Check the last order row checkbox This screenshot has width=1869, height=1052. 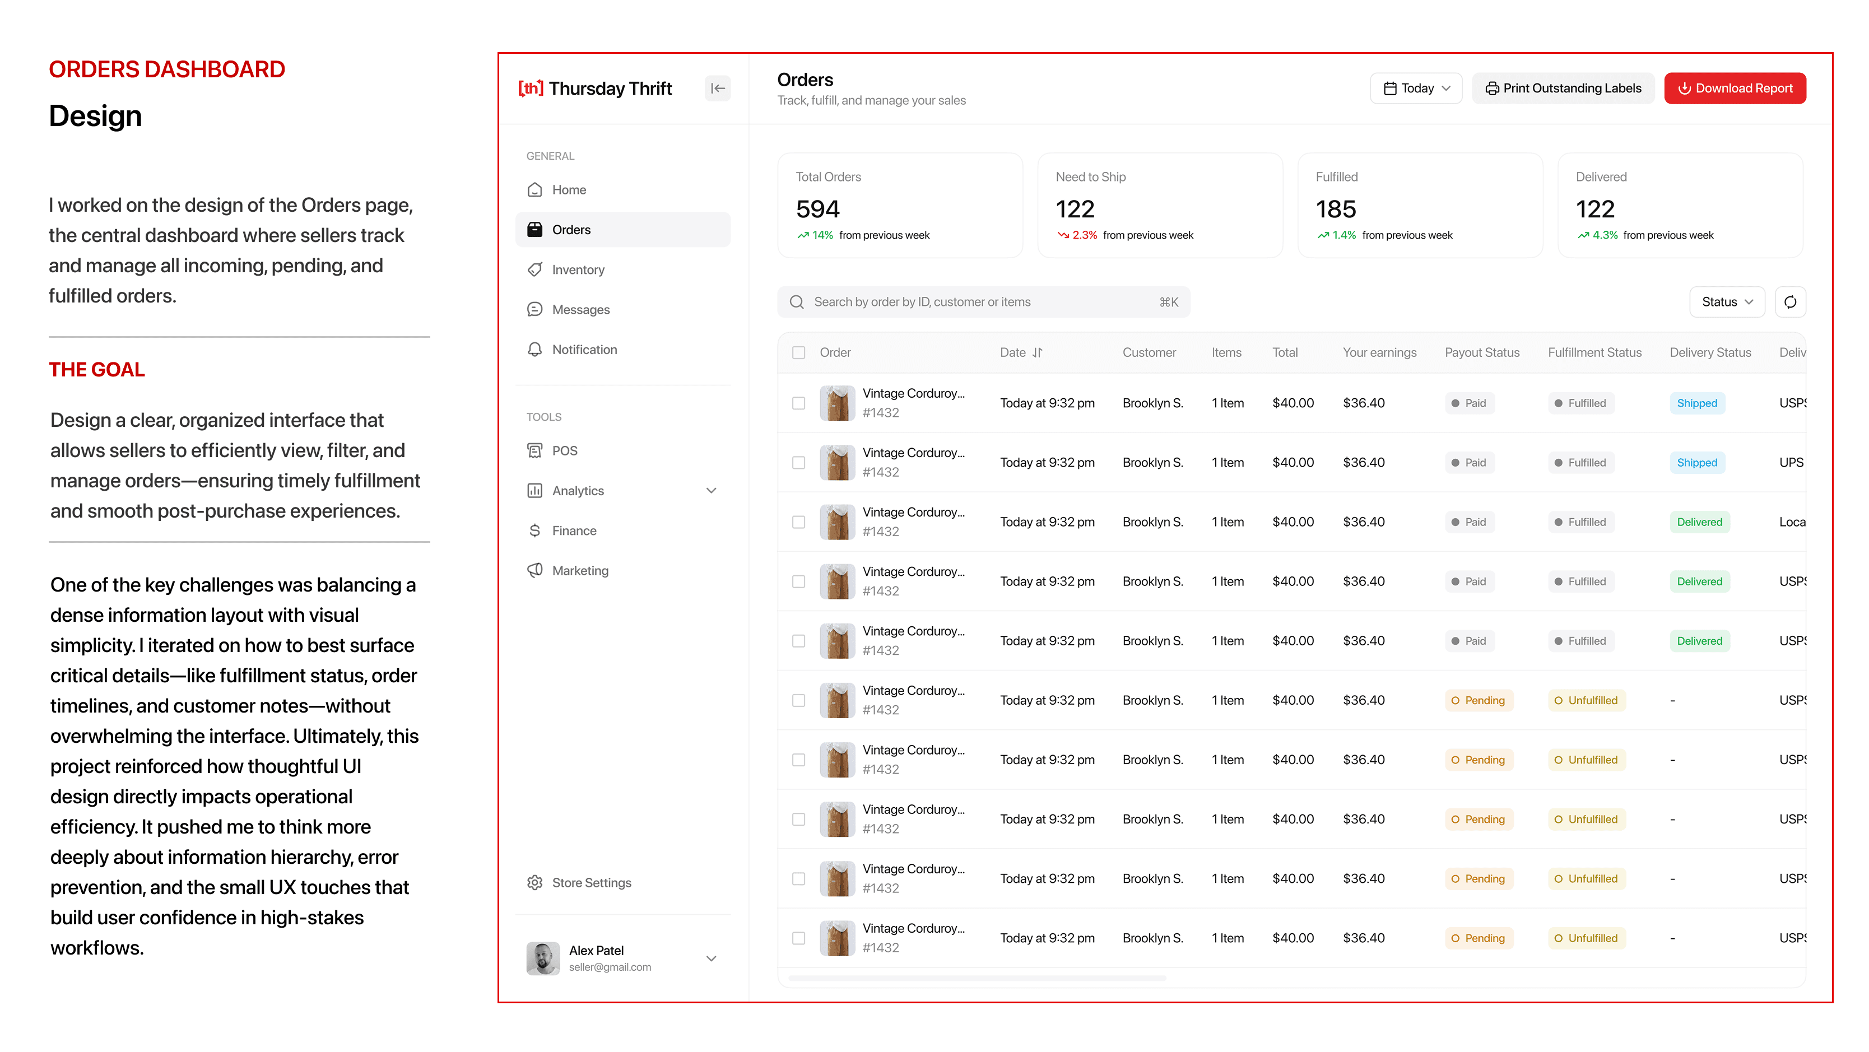coord(798,938)
